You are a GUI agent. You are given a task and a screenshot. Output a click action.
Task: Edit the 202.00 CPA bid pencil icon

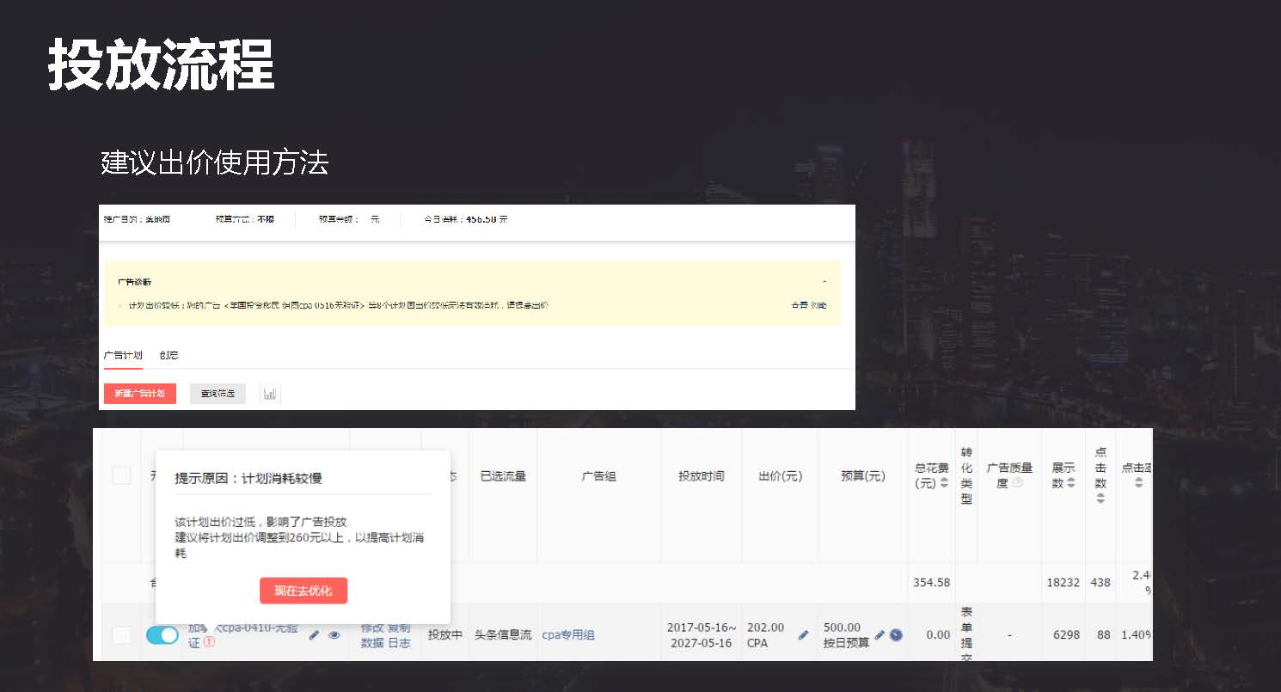[803, 634]
